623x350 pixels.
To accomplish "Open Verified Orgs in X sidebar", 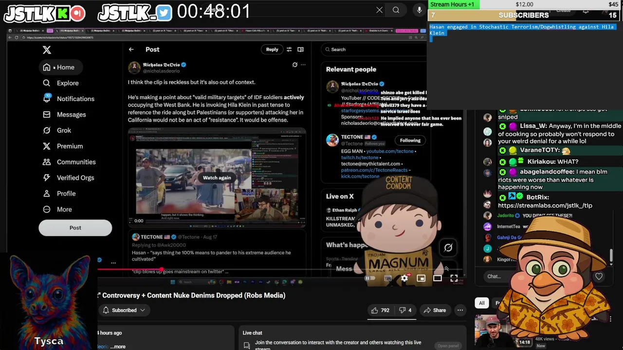I will click(68, 178).
